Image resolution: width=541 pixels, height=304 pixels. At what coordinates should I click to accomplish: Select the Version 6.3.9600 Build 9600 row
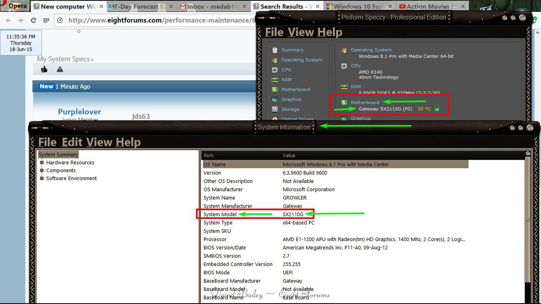click(x=335, y=173)
